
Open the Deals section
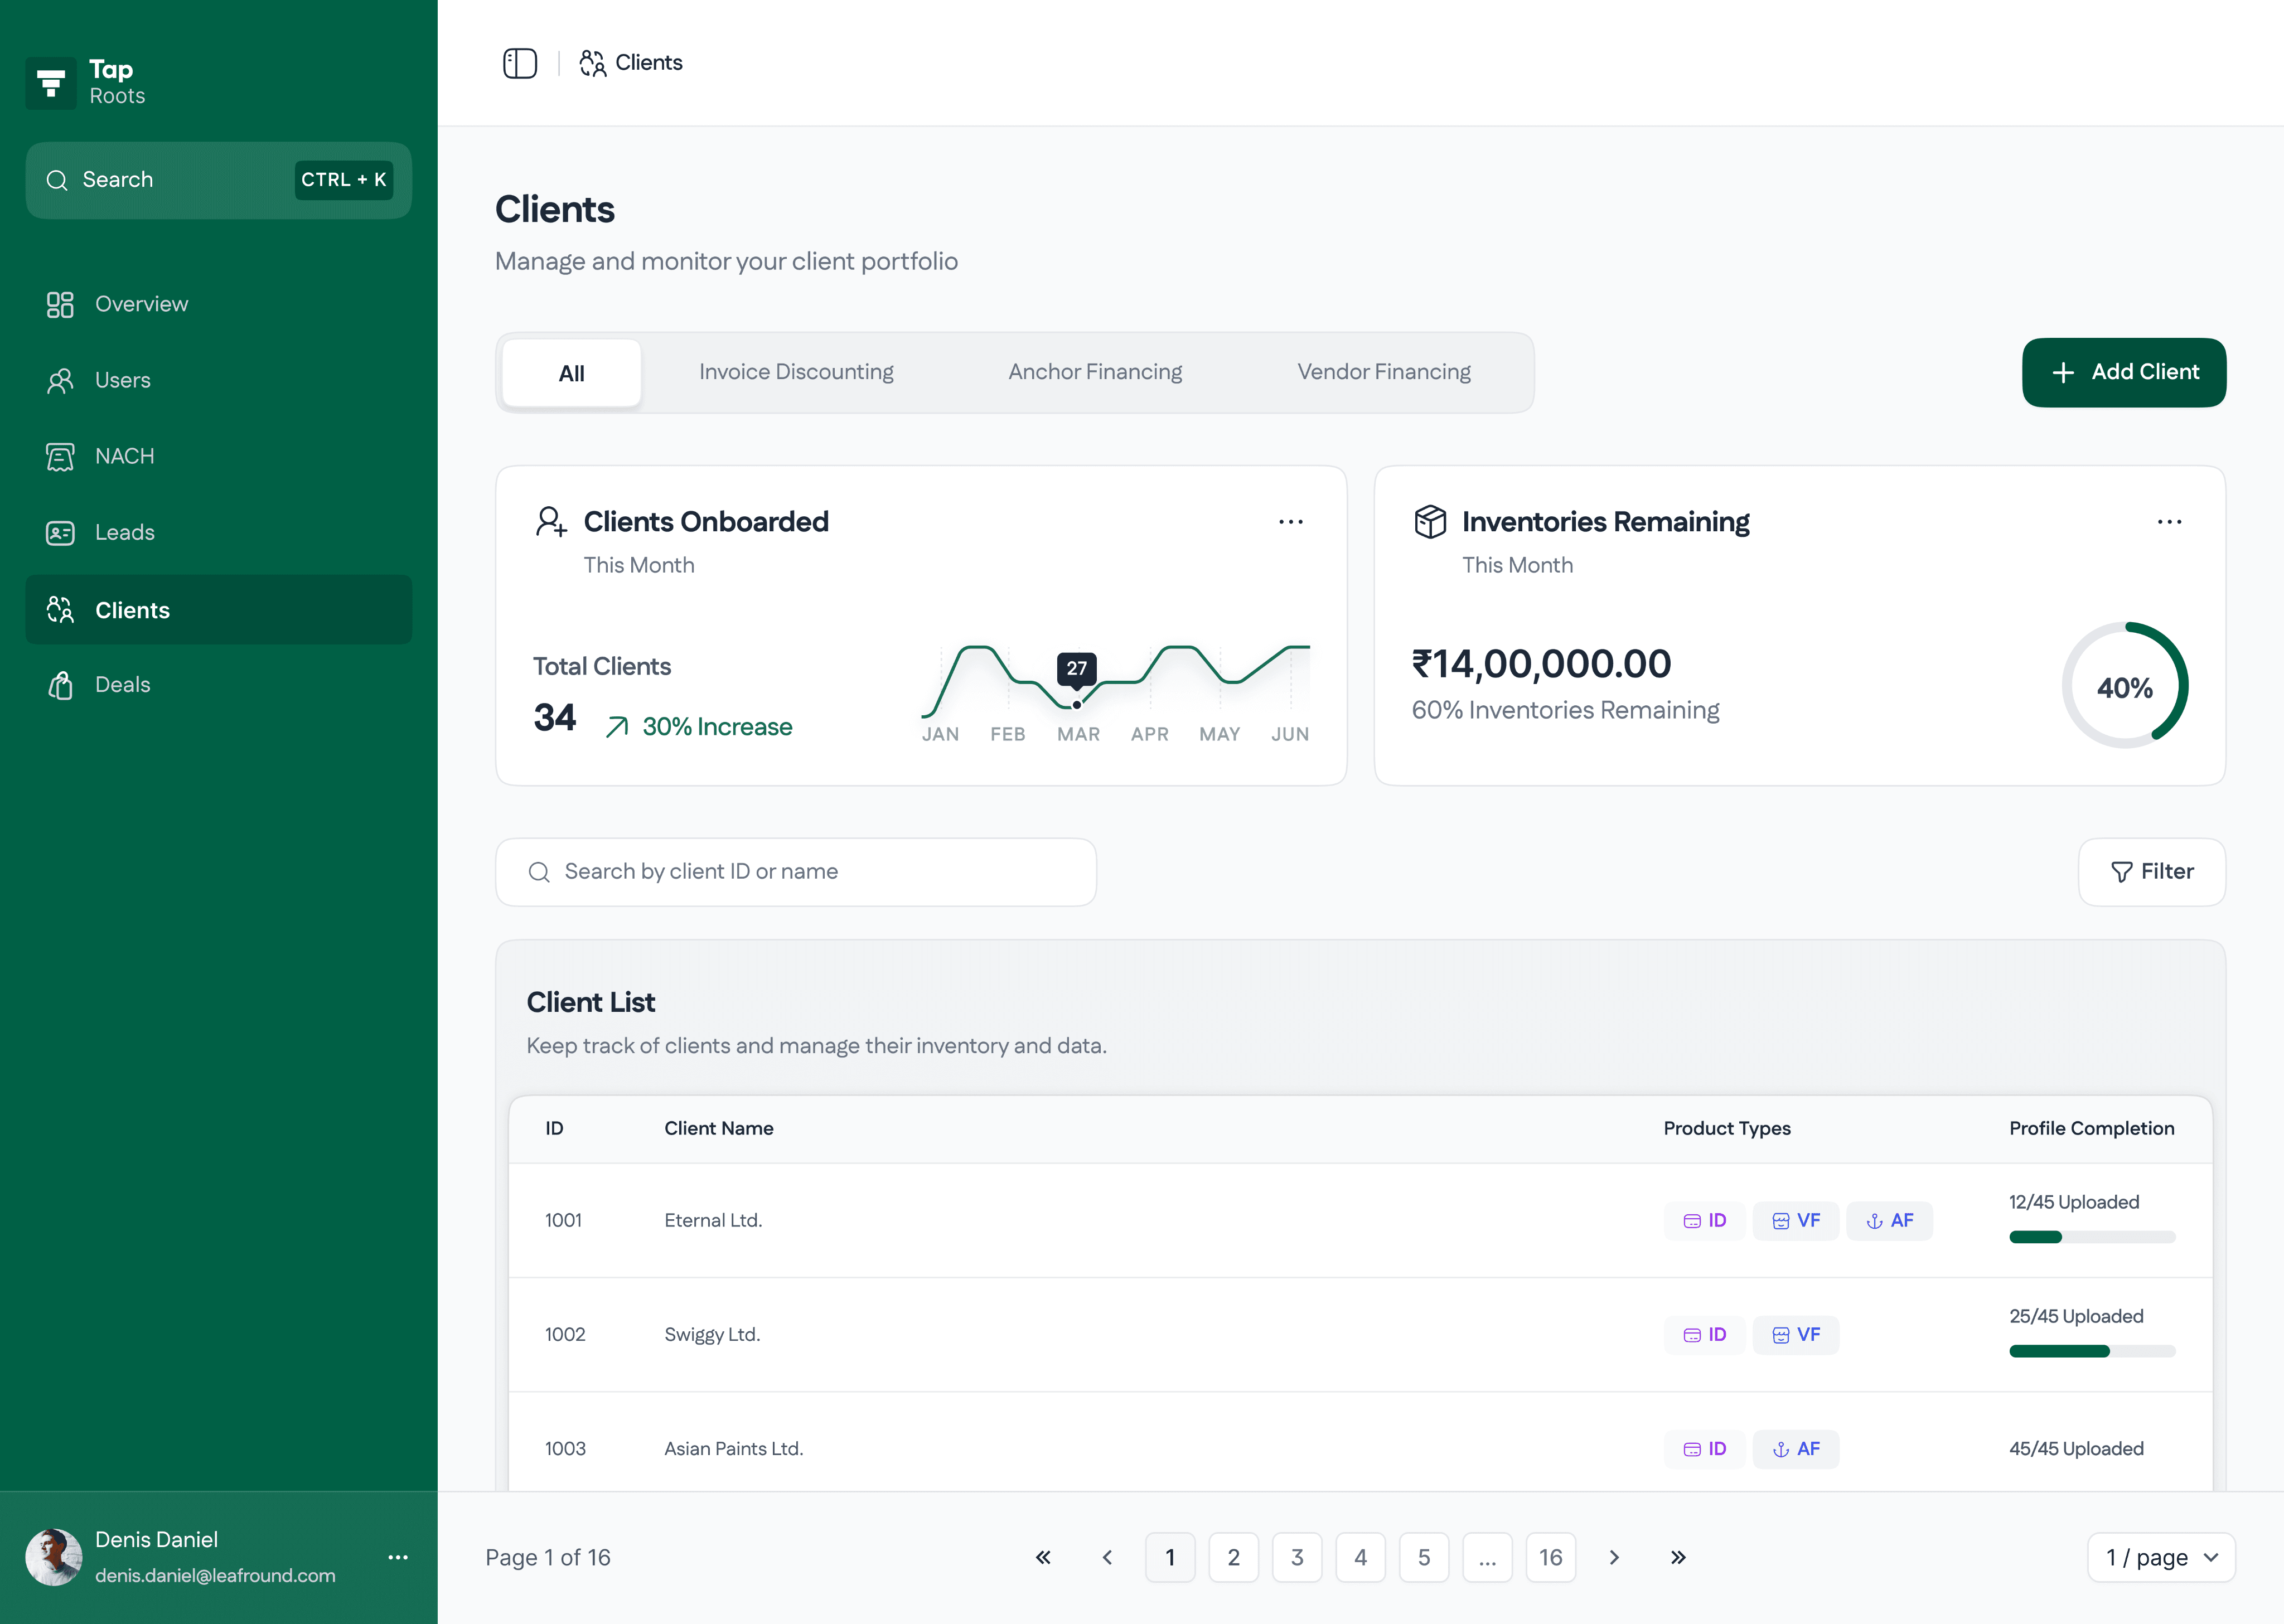[x=122, y=685]
